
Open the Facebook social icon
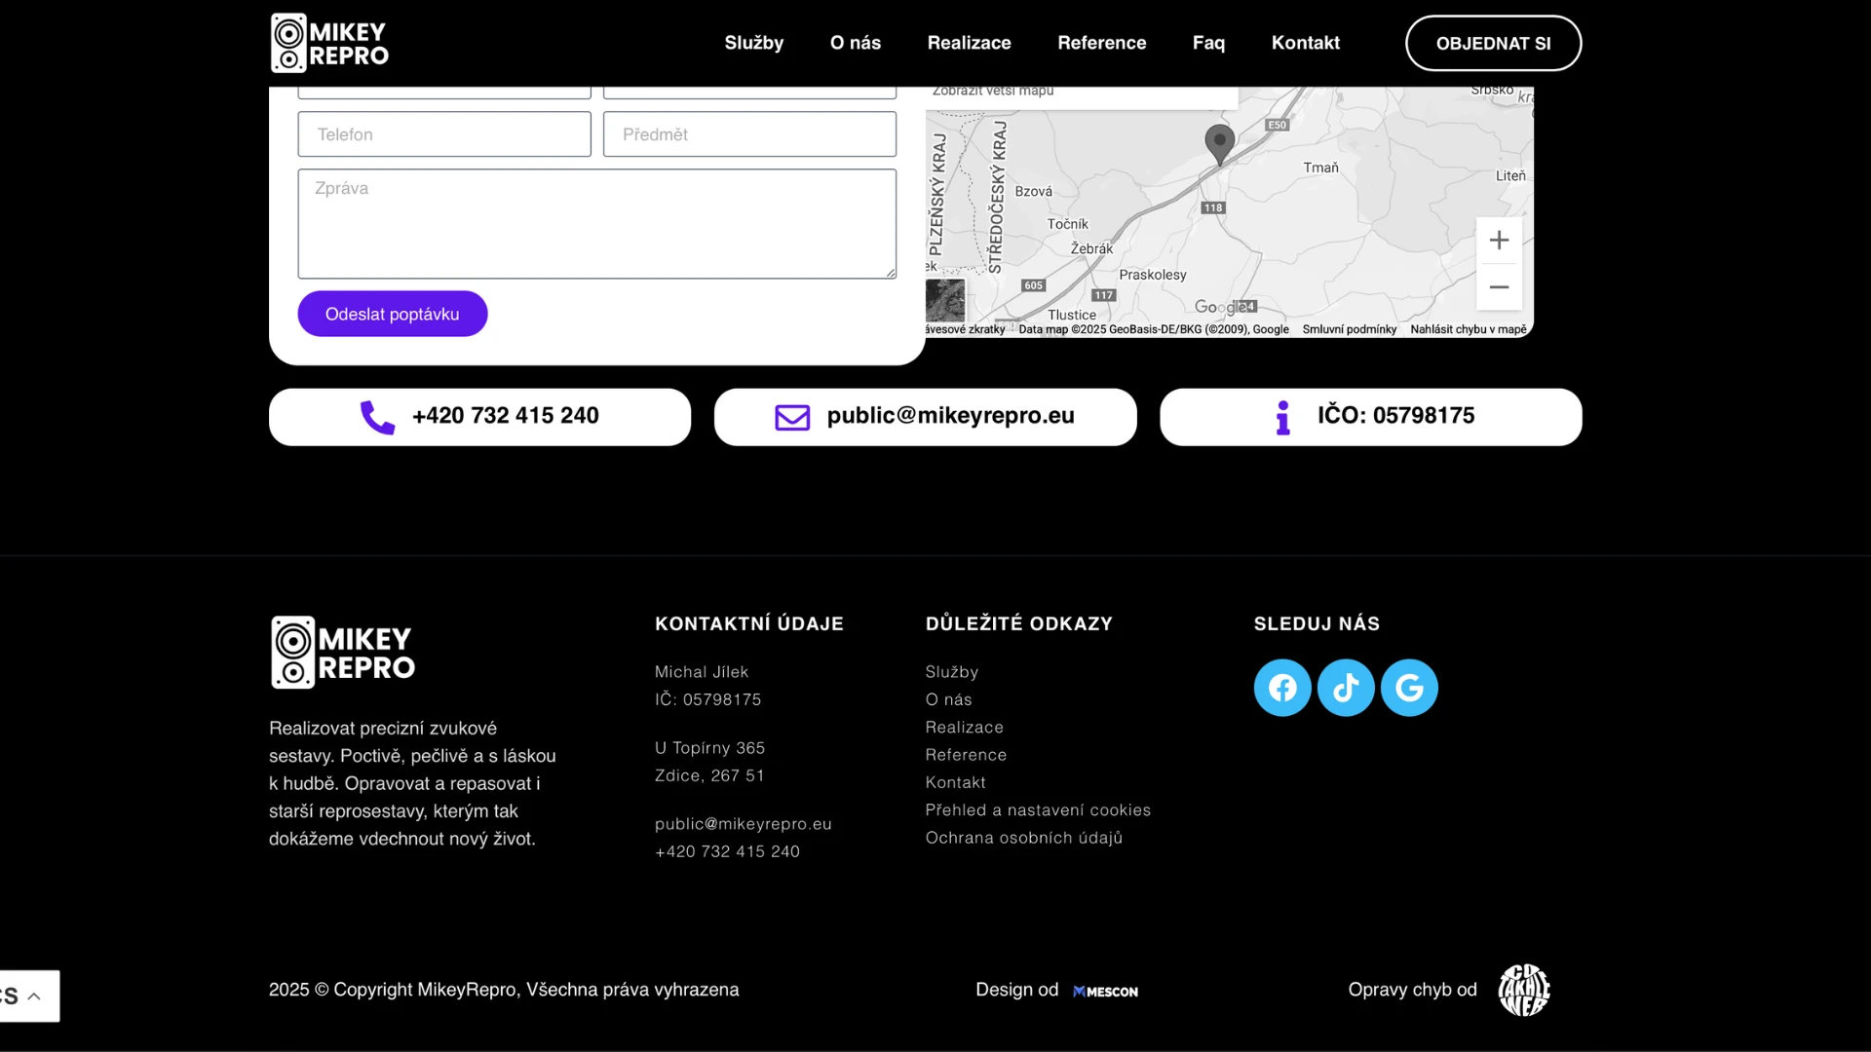(1281, 688)
